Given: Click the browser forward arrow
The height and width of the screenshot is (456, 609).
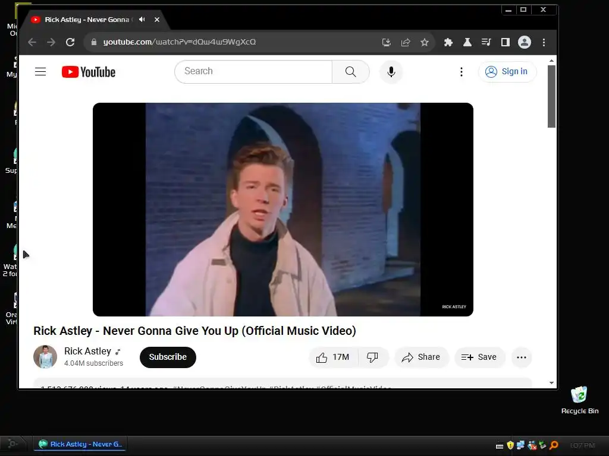Looking at the screenshot, I should (x=51, y=42).
